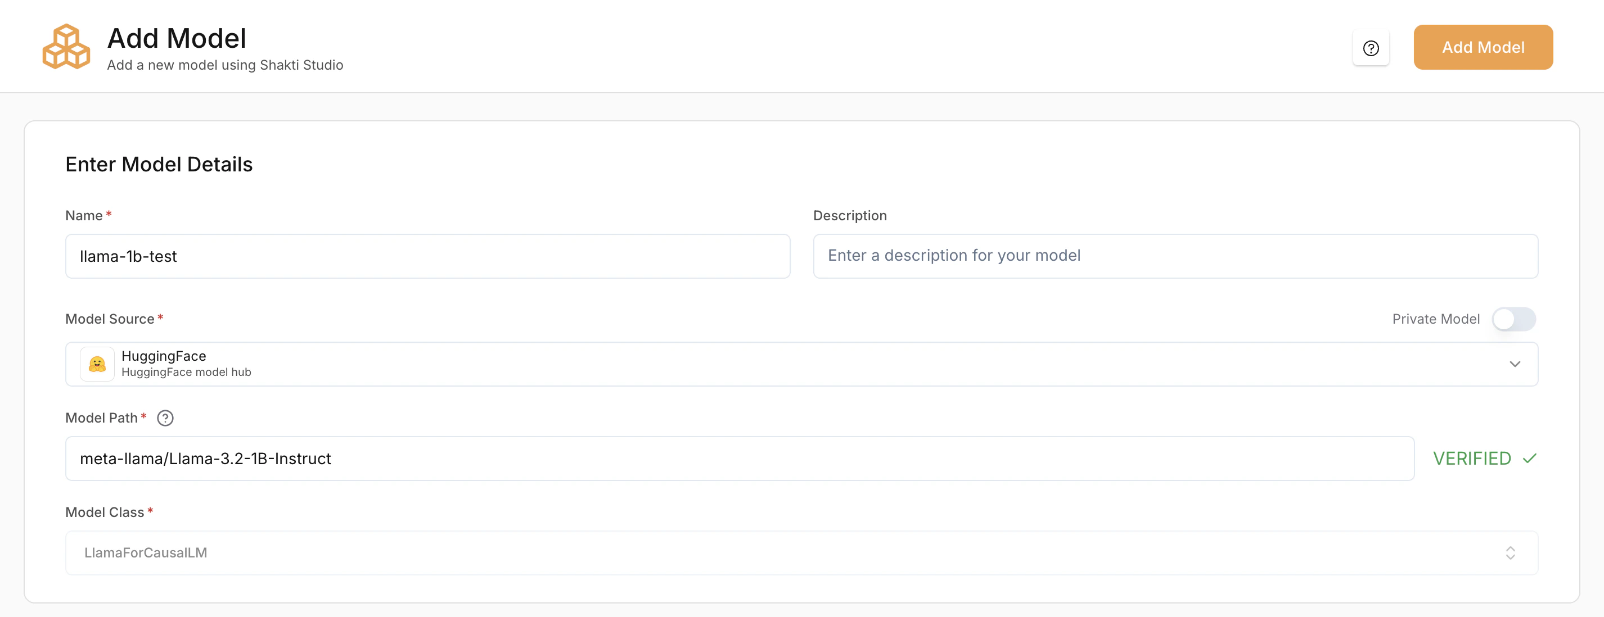Click the Model Path help question mark
Screen dimensions: 1604x617
165,418
